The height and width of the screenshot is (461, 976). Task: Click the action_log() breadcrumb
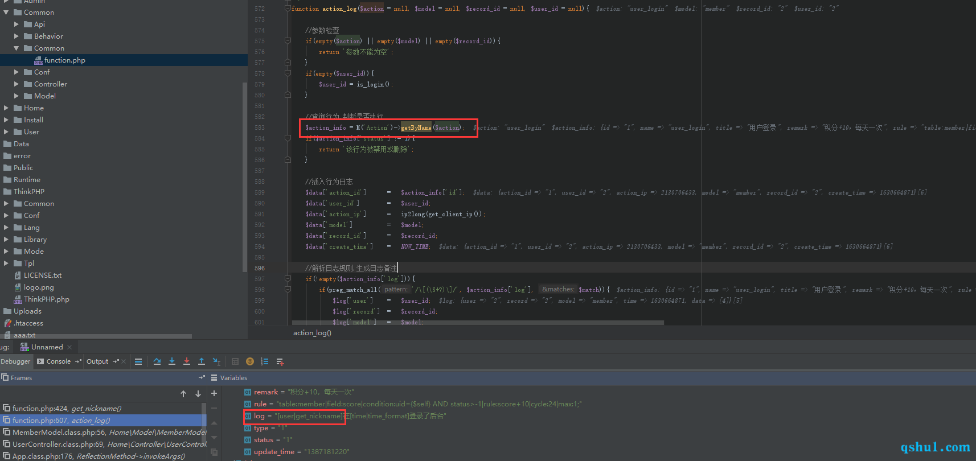312,333
